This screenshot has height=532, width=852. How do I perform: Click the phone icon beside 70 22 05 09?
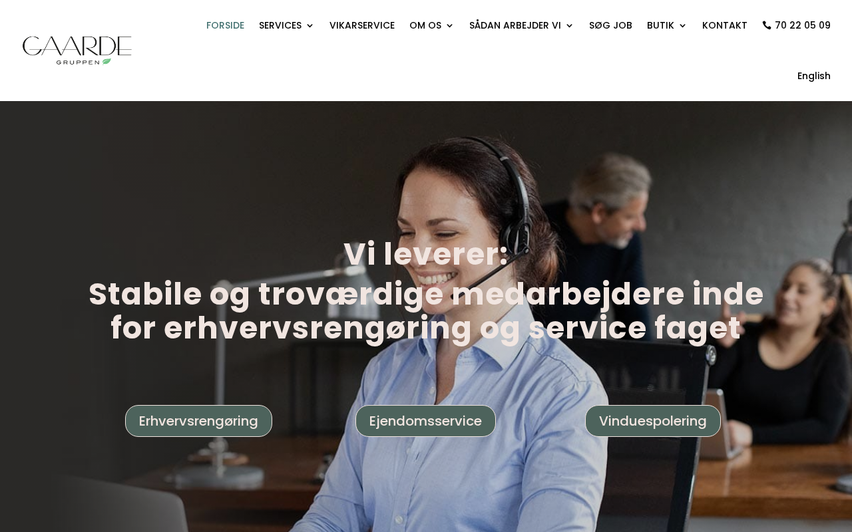click(767, 25)
